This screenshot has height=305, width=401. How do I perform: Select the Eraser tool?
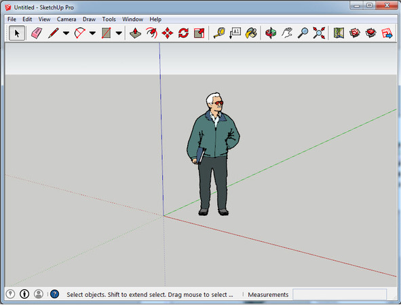(37, 33)
